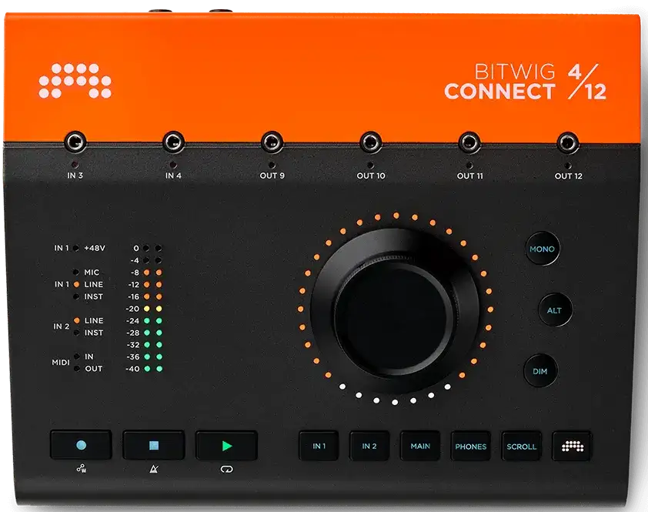Click the Bitwig dotted logo on orange panel

pyautogui.click(x=75, y=81)
